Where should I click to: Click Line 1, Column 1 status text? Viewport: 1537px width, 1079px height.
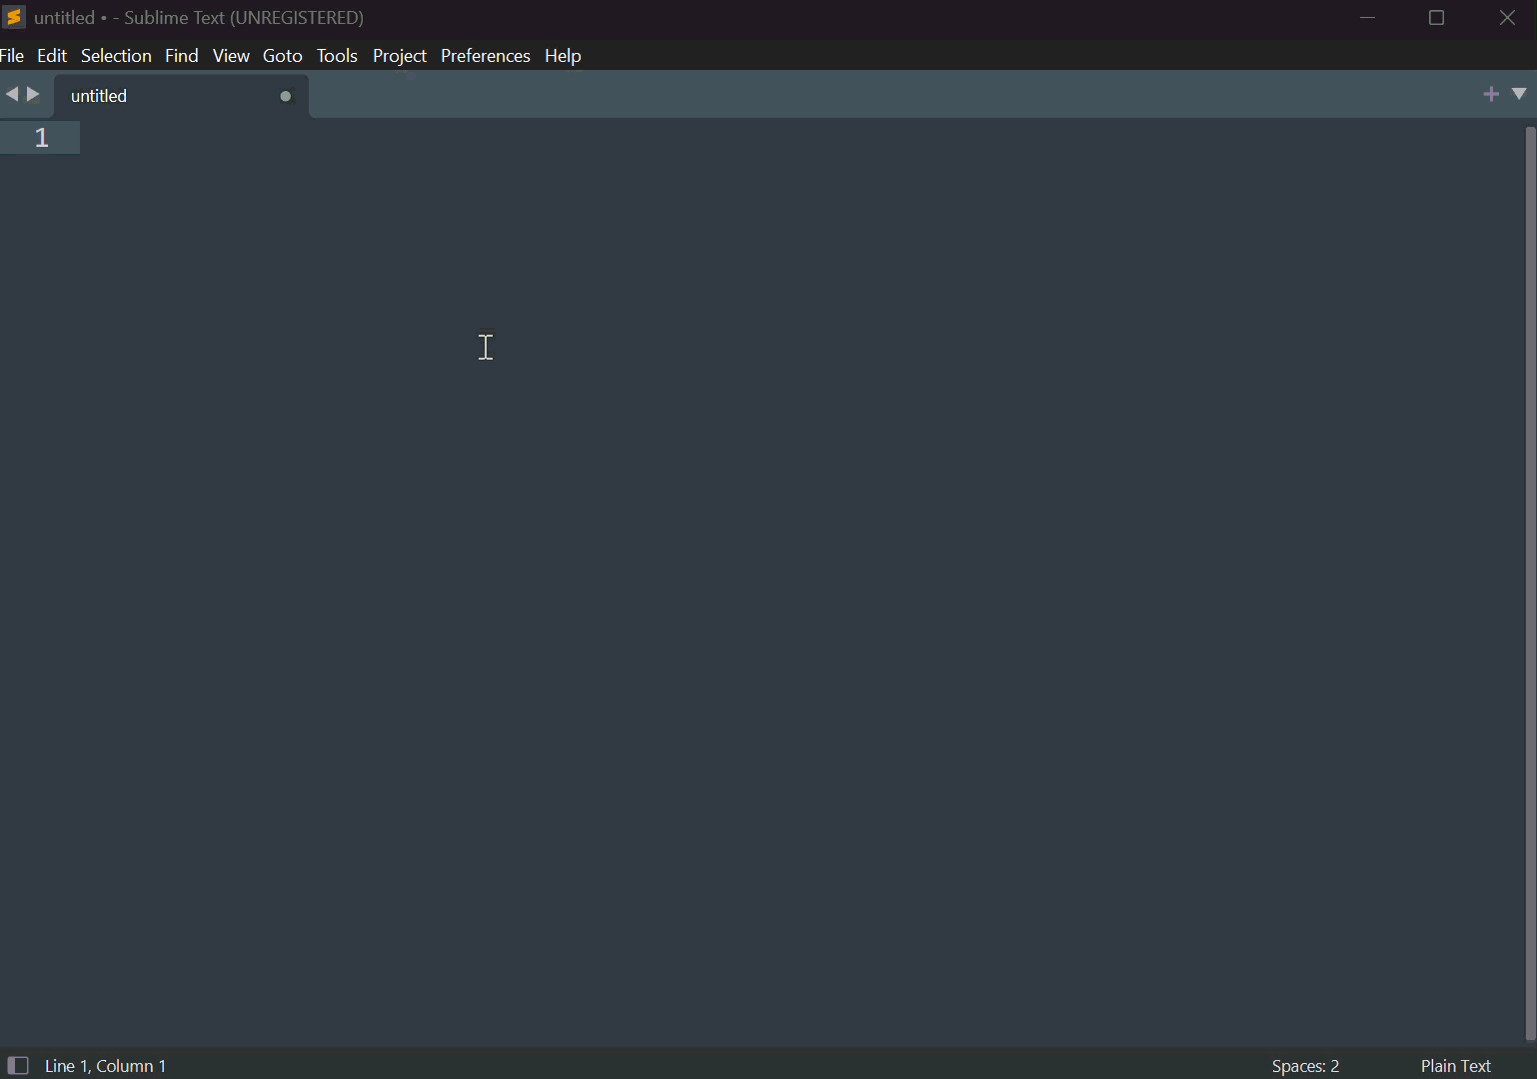(x=106, y=1066)
